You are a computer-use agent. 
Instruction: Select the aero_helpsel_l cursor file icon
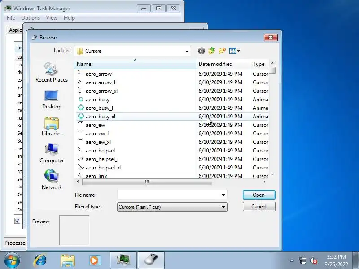pyautogui.click(x=80, y=158)
